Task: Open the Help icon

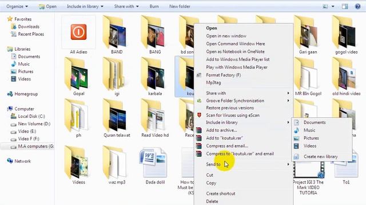Action: click(357, 6)
